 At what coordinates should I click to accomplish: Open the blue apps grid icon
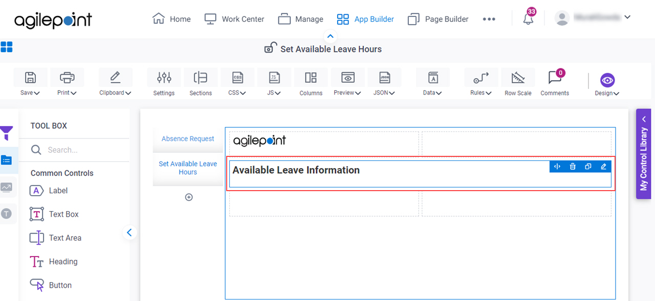[x=7, y=47]
